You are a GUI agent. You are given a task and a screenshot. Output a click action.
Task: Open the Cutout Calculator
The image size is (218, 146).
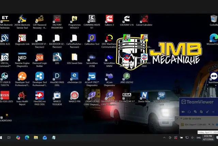[x=144, y=20]
